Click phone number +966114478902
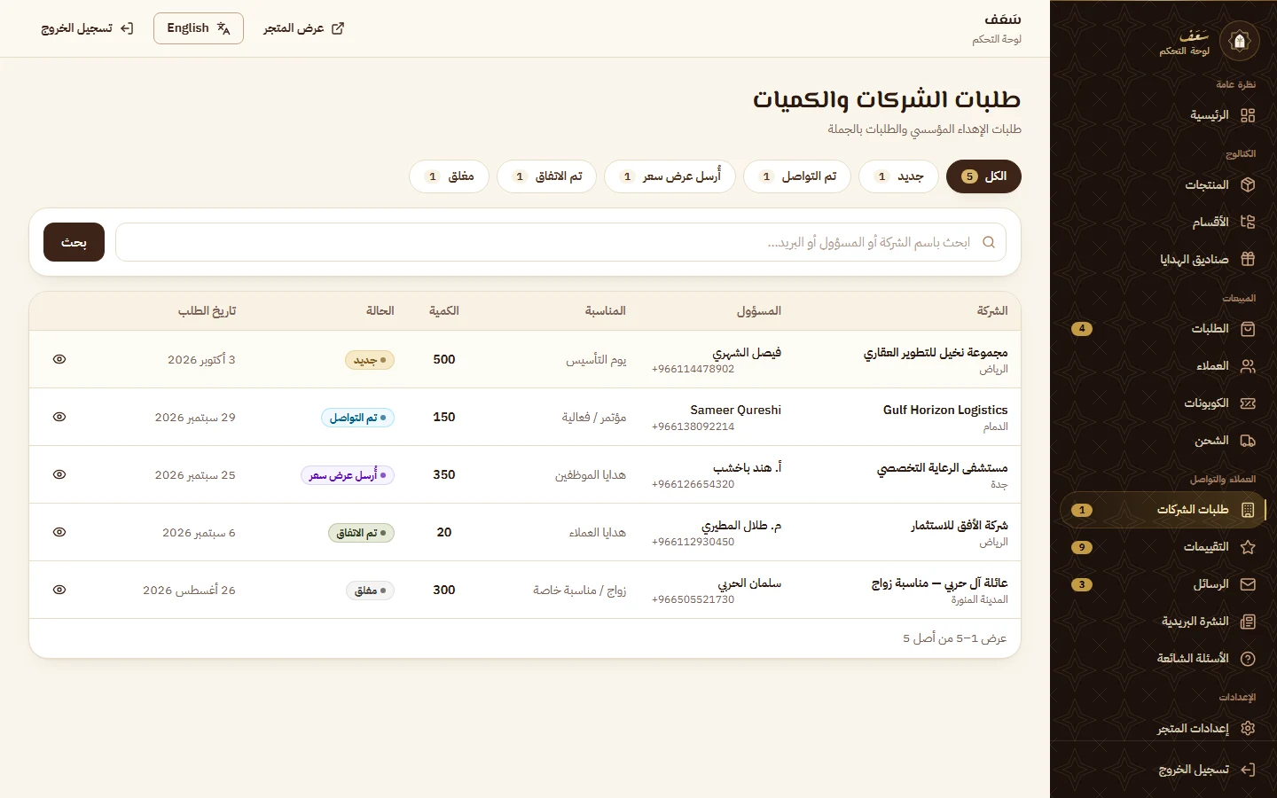This screenshot has width=1277, height=798. (693, 369)
